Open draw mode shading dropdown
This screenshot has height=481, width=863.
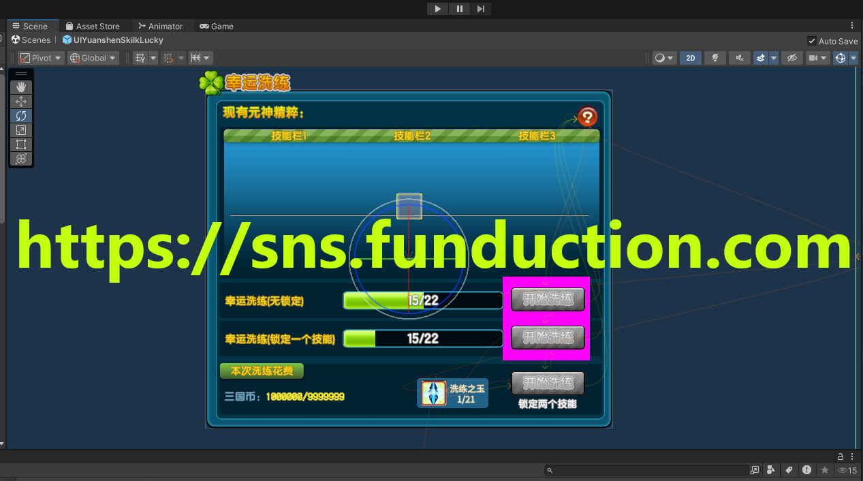pyautogui.click(x=664, y=58)
